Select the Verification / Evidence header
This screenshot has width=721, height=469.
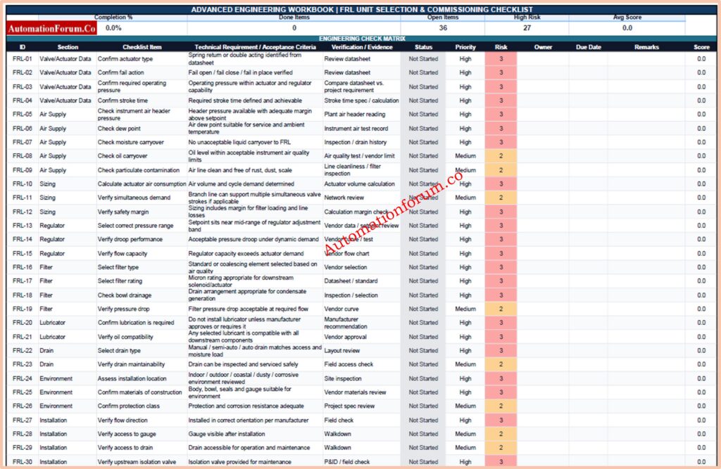pos(362,47)
